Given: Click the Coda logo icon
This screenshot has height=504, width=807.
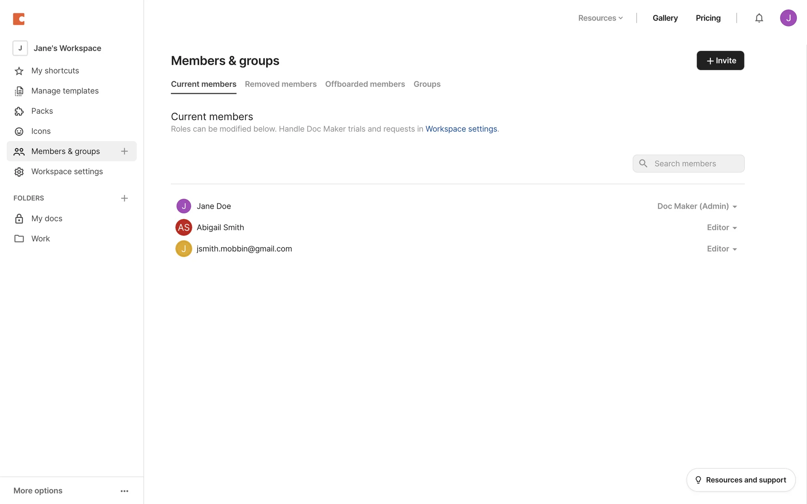Looking at the screenshot, I should [19, 19].
